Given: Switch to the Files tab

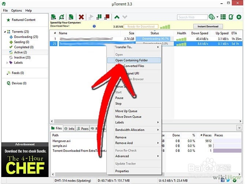Looking at the screenshot, I should (x=57, y=128).
